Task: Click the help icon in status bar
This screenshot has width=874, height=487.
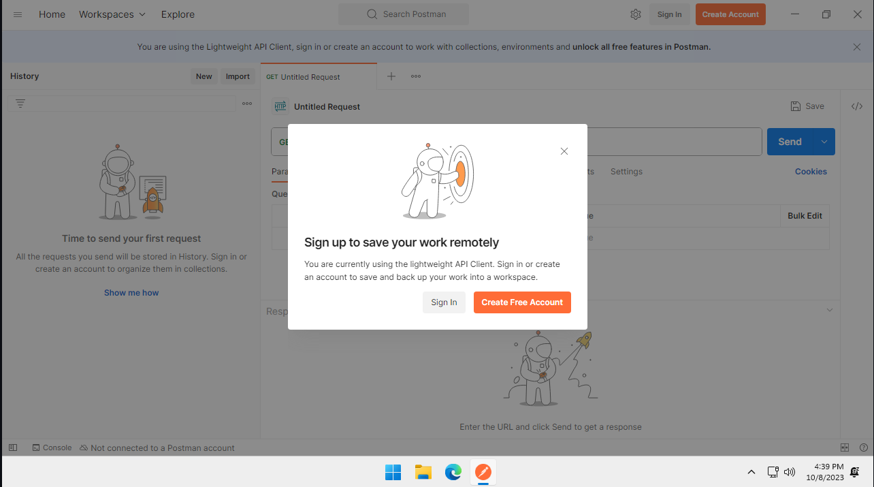Action: tap(863, 447)
